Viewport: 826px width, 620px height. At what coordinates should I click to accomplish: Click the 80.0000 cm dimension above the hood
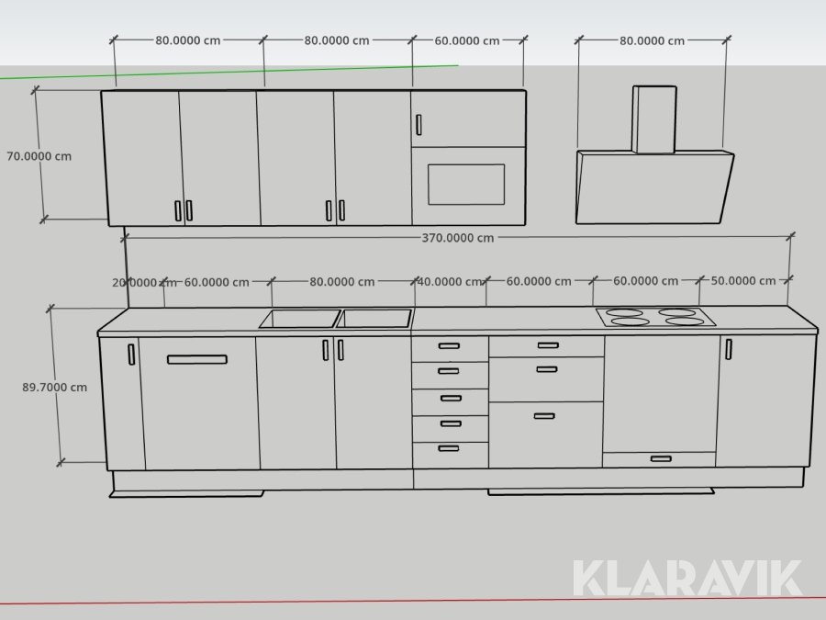pos(652,41)
